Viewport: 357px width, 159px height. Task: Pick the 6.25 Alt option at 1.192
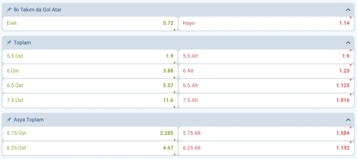[x=266, y=148]
